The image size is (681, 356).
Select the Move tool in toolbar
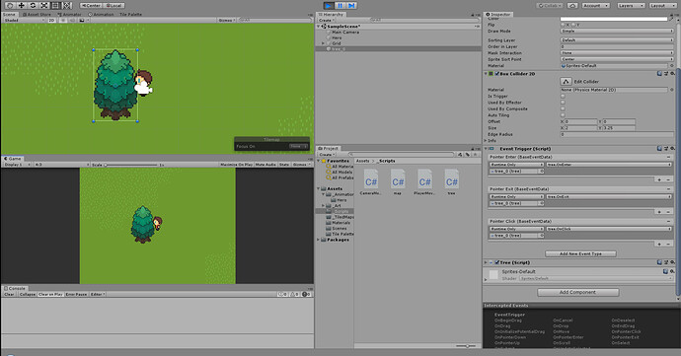pos(21,6)
